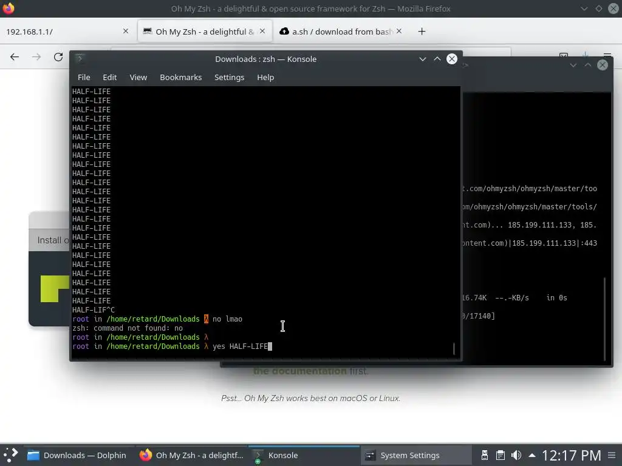Click the forward arrow in Firefox

coord(36,57)
